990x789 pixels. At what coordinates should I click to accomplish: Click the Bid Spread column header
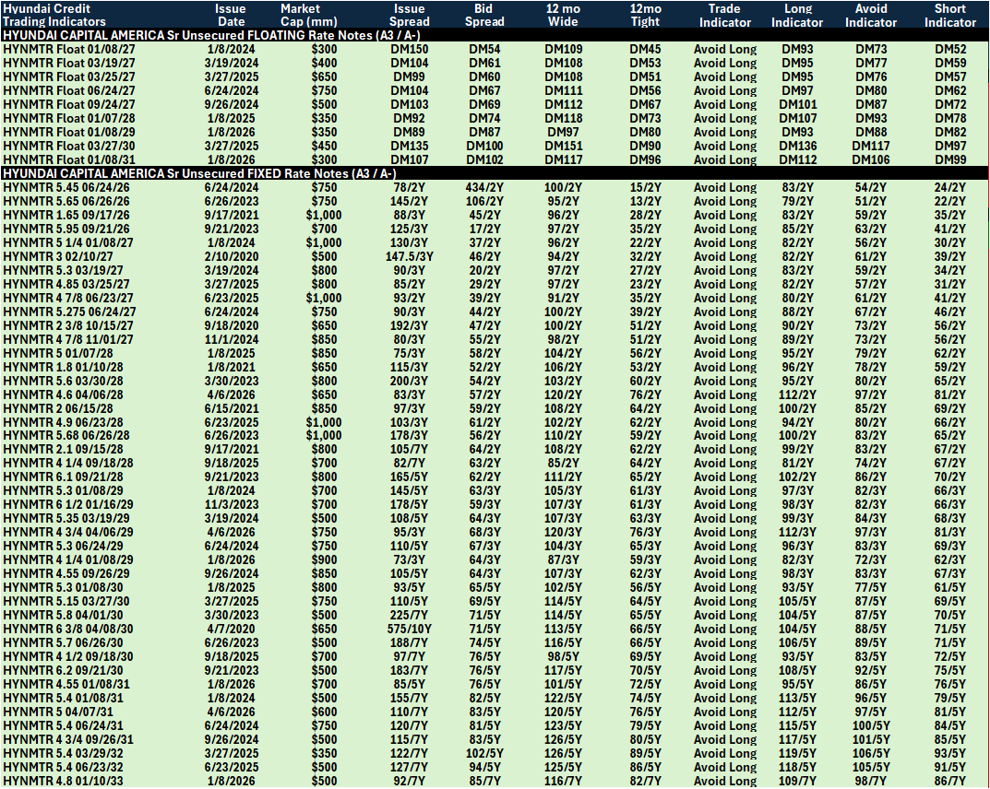[484, 15]
